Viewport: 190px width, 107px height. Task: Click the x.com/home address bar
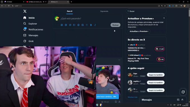coord(85,6)
